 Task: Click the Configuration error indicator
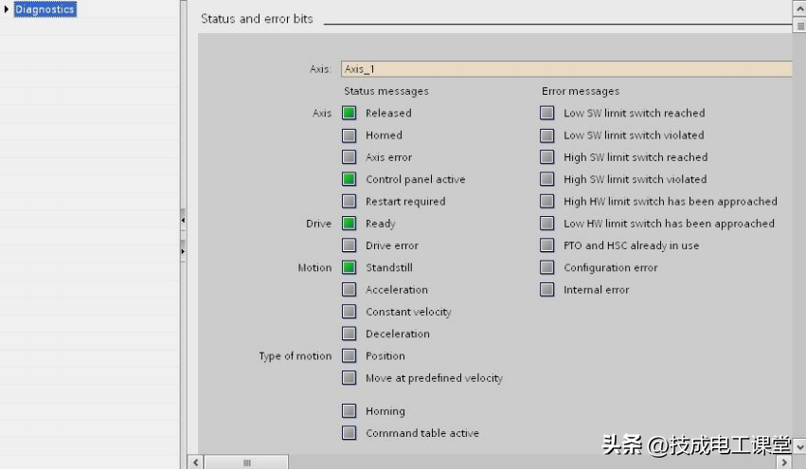546,268
